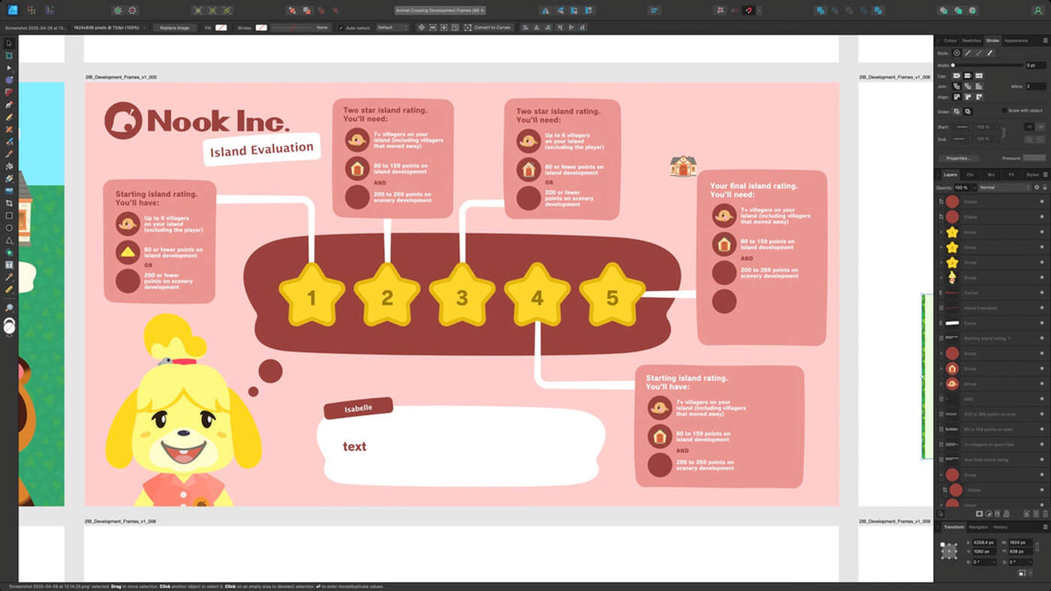Open layer effects fx icon below layer list
1051x591 pixels.
(998, 514)
